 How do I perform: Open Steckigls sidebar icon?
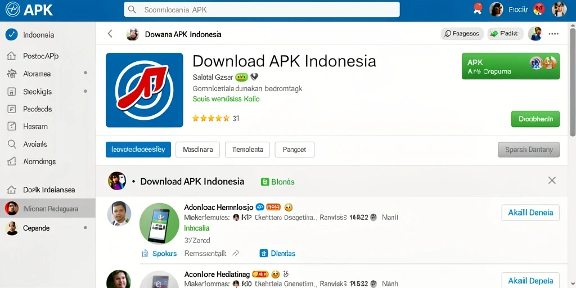(12, 92)
